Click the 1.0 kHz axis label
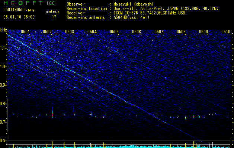 [3, 67]
